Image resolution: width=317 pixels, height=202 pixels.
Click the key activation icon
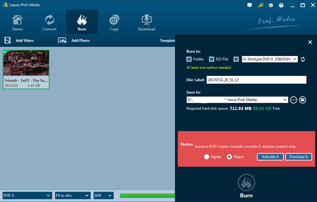pyautogui.click(x=261, y=5)
